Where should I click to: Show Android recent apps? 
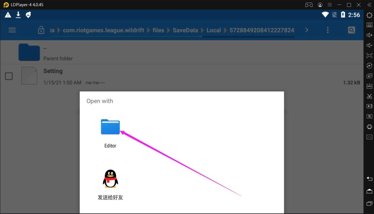coord(369,203)
